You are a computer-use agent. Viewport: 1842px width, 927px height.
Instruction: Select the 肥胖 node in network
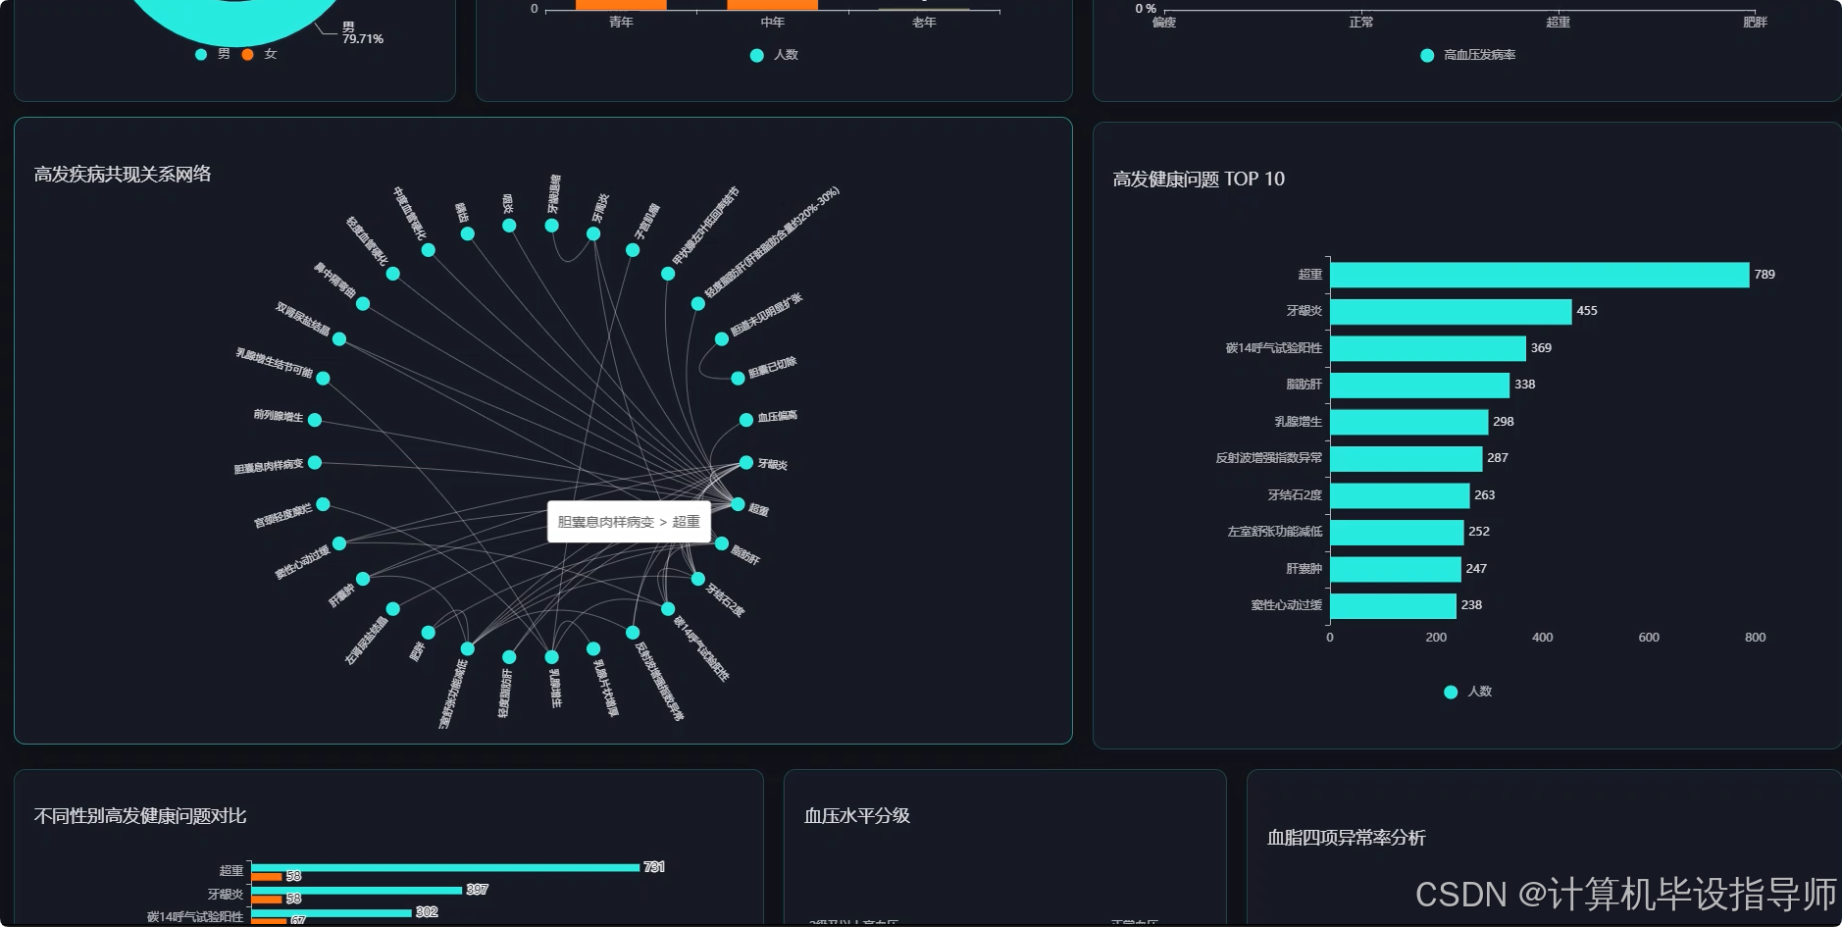(x=429, y=633)
